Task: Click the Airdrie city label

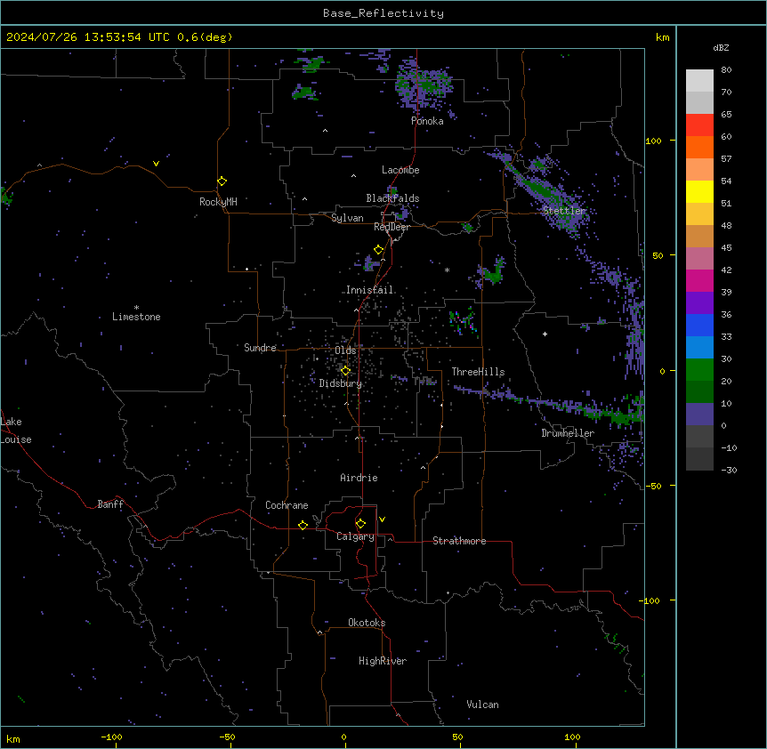Action: click(x=359, y=478)
